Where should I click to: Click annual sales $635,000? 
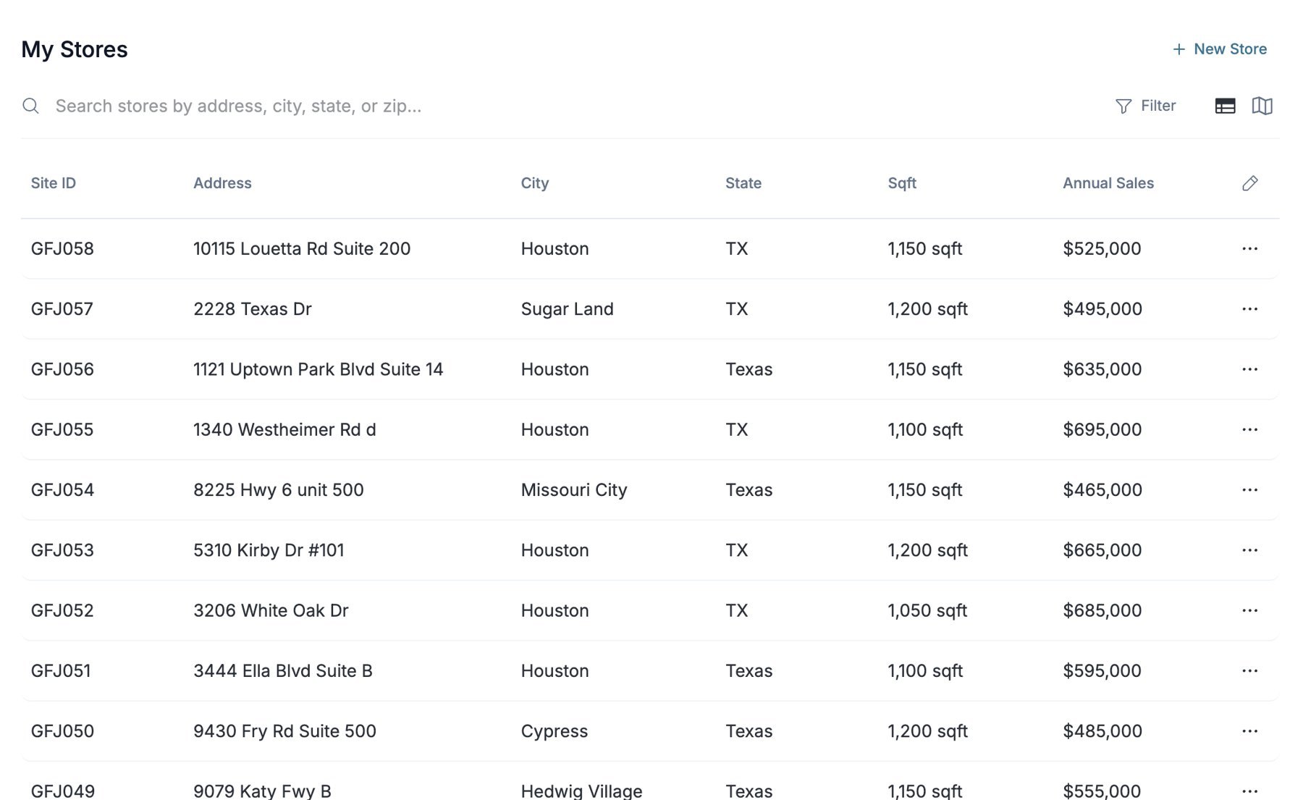click(x=1102, y=369)
